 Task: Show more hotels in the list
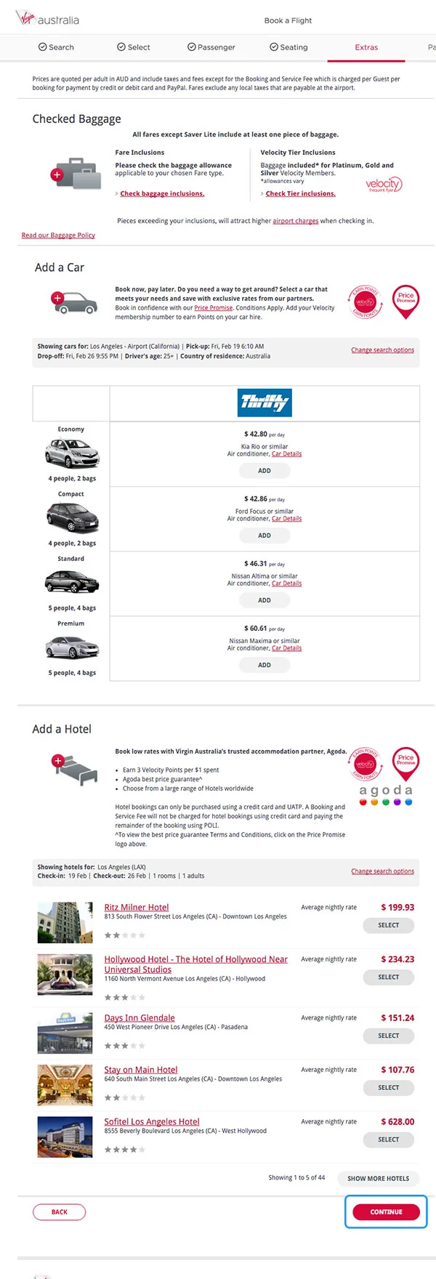click(378, 1179)
